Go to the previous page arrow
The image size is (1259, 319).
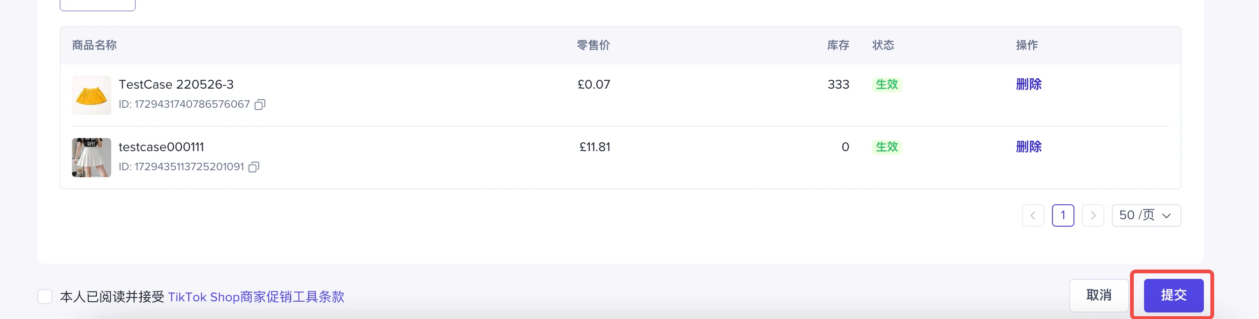(x=1033, y=215)
